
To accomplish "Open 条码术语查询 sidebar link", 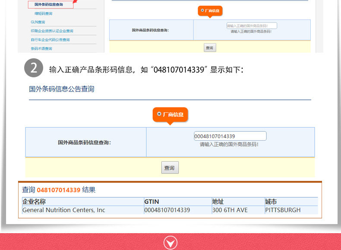I will [41, 48].
